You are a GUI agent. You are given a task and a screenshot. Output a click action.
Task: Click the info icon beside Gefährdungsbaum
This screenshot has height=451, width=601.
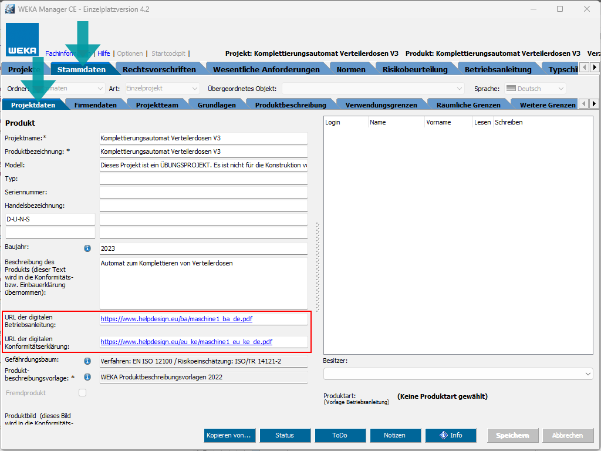coord(87,361)
